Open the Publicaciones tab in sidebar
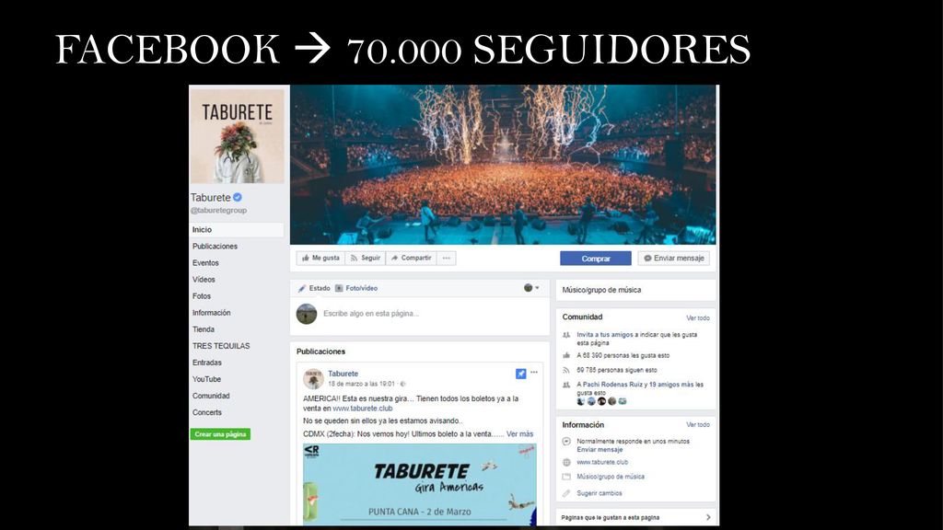 [x=215, y=247]
